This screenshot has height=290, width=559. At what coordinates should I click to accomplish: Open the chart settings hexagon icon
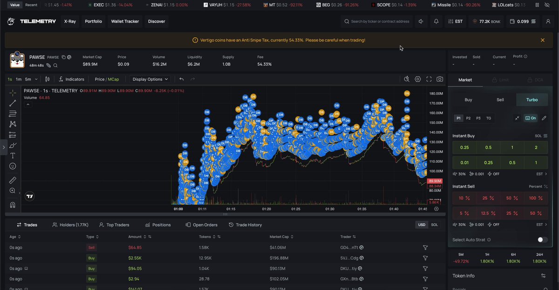[x=418, y=79]
